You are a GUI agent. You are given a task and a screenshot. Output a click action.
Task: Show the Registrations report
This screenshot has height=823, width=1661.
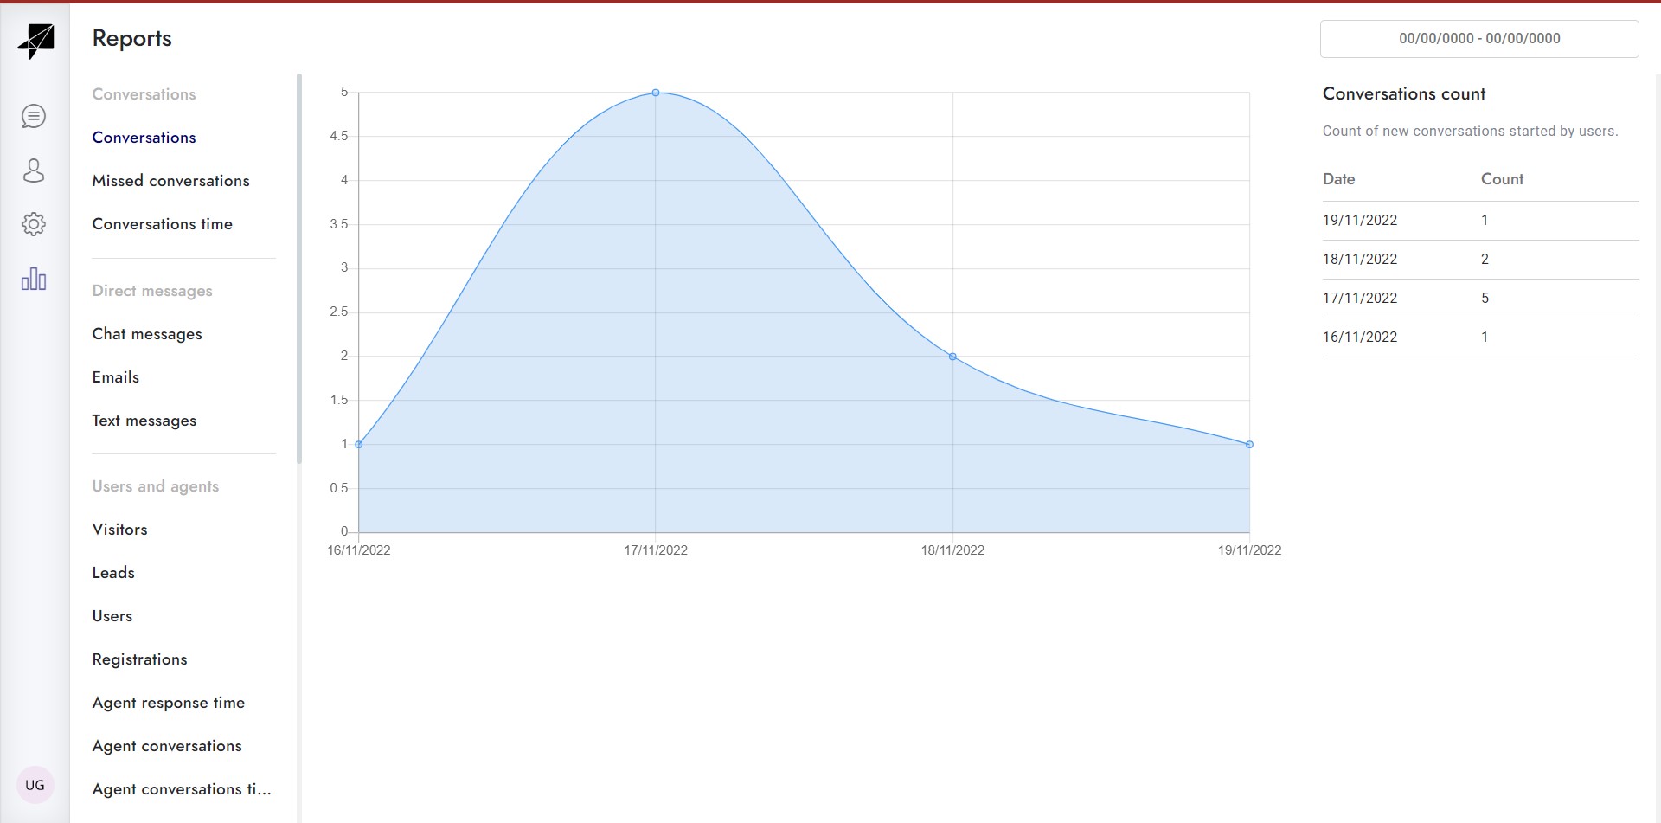[x=139, y=659]
